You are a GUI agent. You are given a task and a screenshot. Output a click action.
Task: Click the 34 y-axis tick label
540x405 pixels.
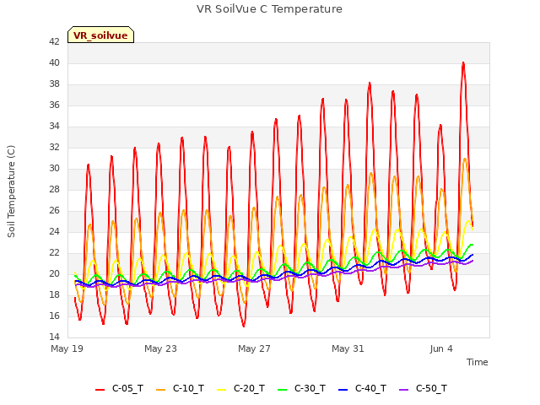54,126
